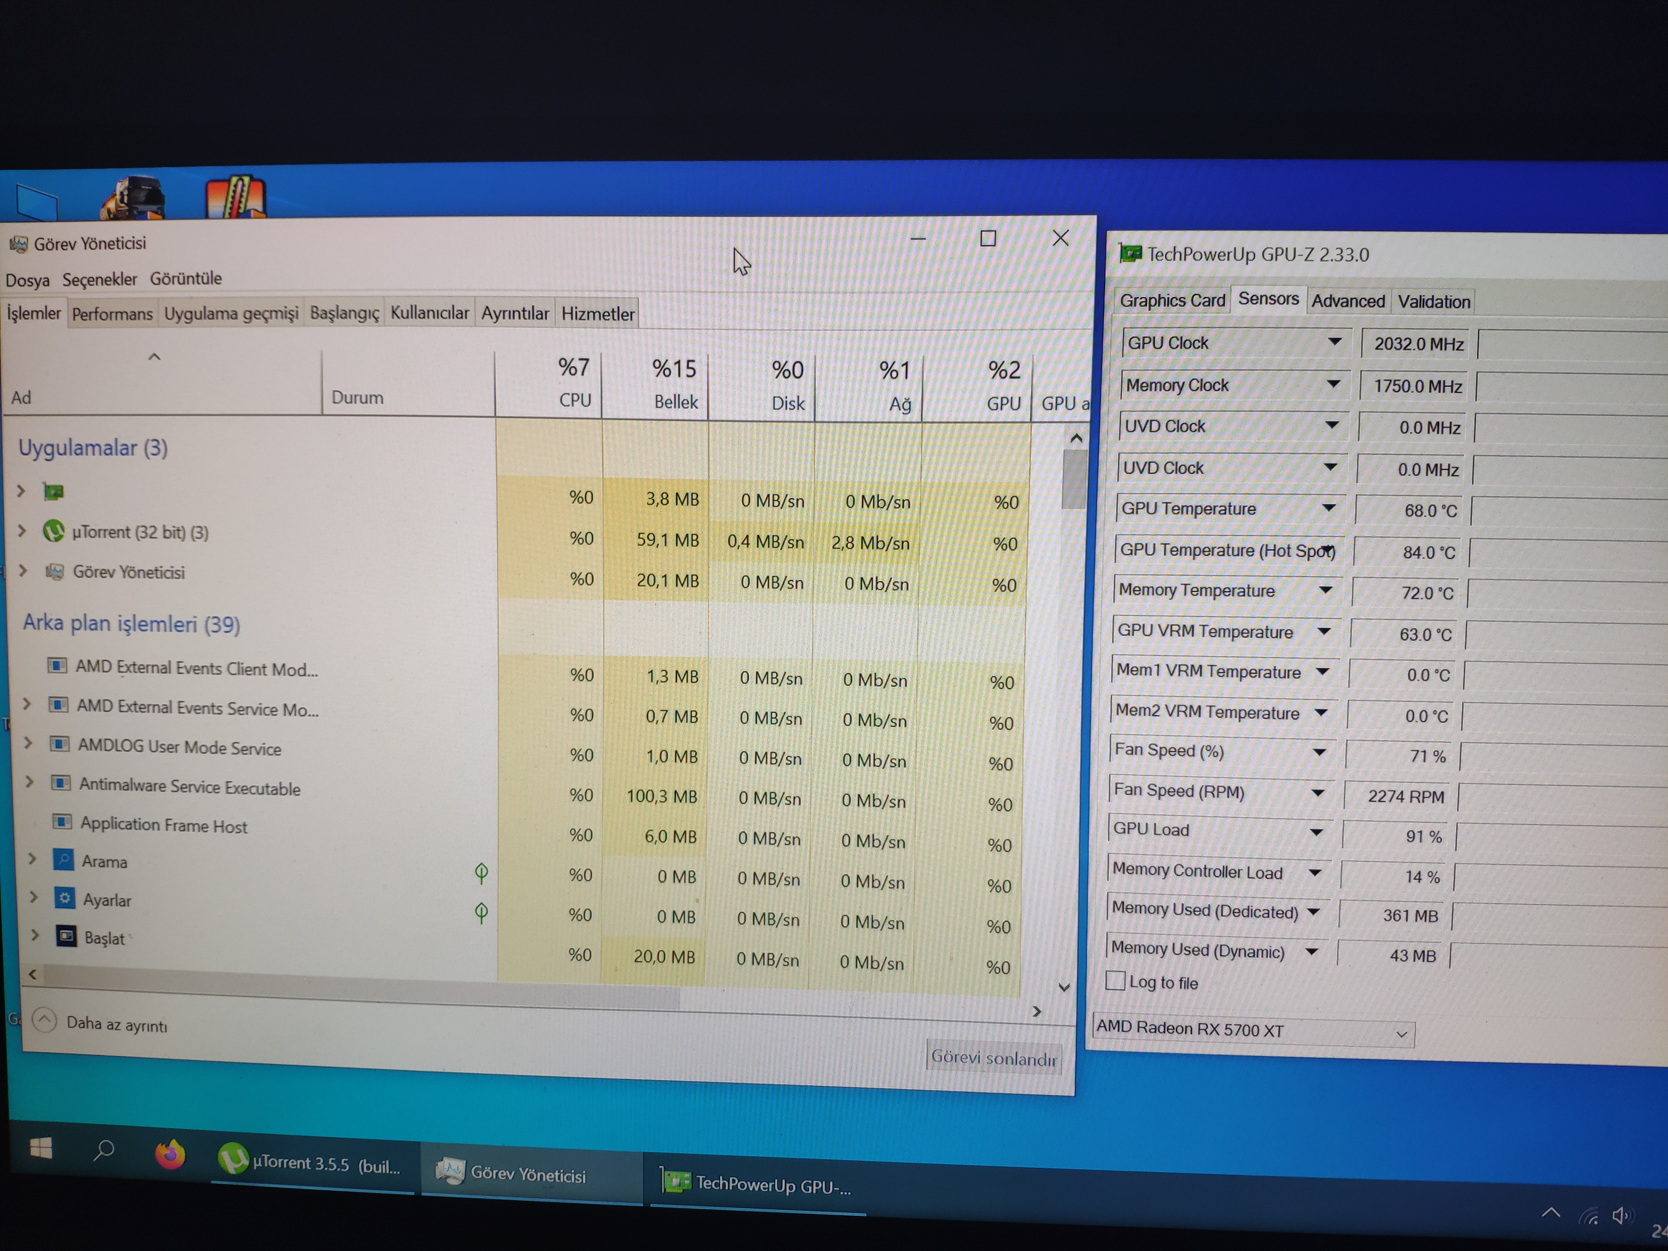This screenshot has width=1668, height=1251.
Task: Expand the Görev Yöneticisi process group
Action: 24,571
